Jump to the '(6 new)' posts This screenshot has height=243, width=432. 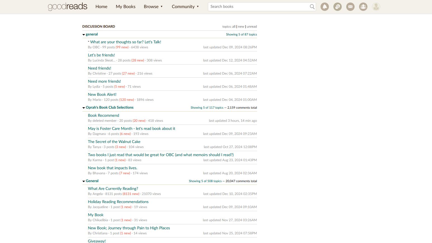(125, 134)
